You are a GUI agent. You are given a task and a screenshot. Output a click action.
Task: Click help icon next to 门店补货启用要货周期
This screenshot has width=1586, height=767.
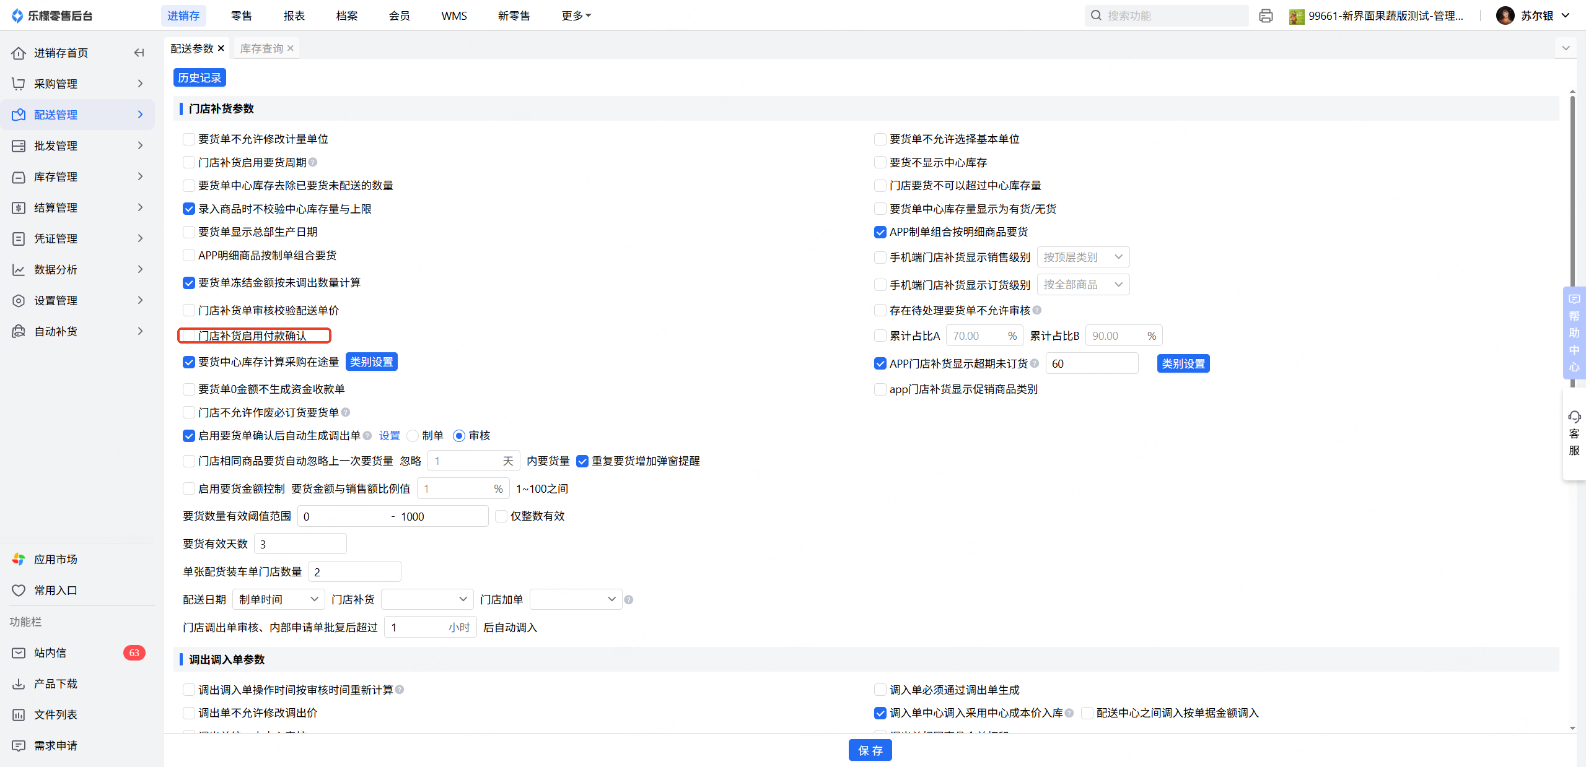(x=313, y=162)
